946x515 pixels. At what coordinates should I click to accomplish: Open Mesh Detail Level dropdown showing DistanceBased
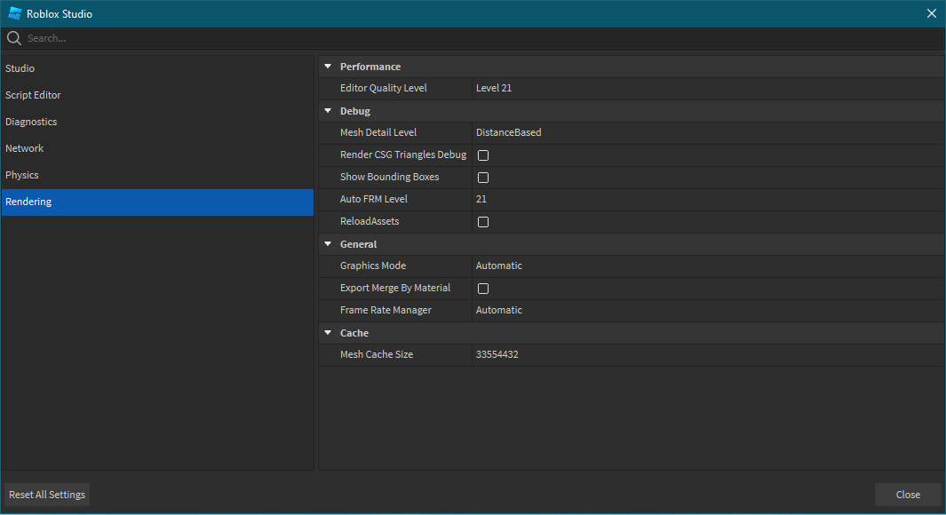click(708, 132)
